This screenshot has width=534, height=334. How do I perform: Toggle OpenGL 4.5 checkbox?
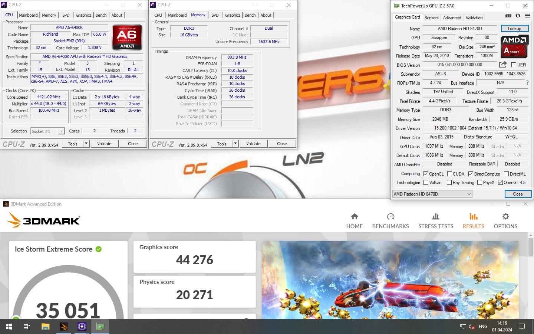pos(500,182)
